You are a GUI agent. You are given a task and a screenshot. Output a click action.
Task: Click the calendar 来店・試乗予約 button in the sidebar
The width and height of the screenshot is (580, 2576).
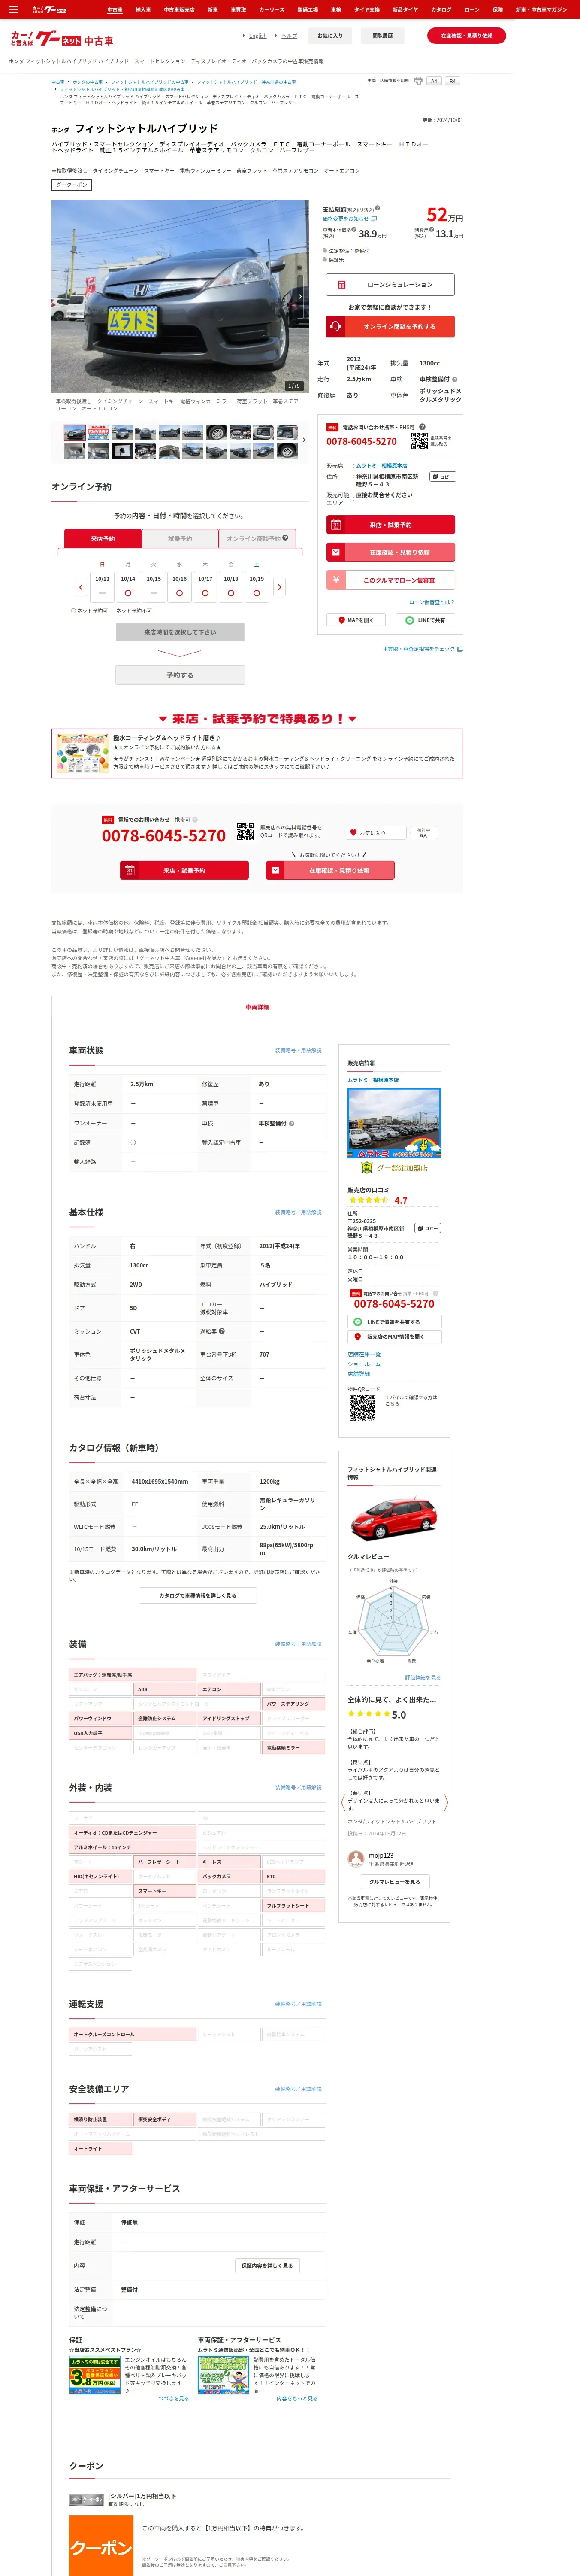tap(390, 525)
